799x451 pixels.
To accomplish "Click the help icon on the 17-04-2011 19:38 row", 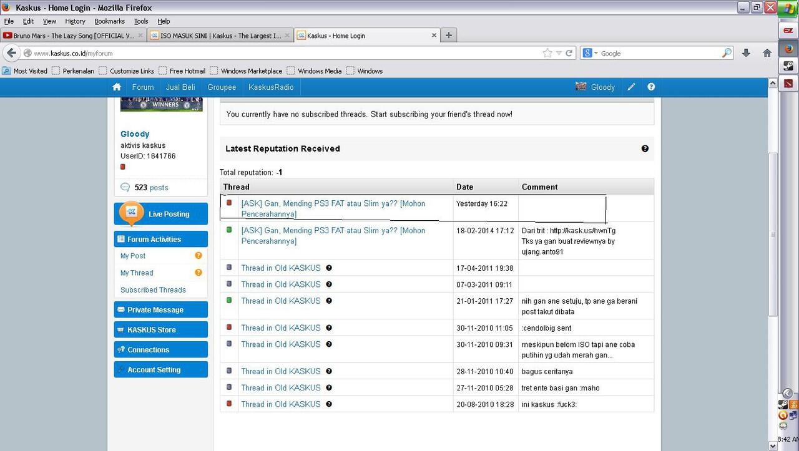I will pos(329,268).
